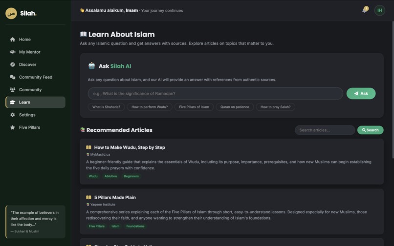Click the Yaqeen Institute source label
The height and width of the screenshot is (246, 394).
click(103, 205)
